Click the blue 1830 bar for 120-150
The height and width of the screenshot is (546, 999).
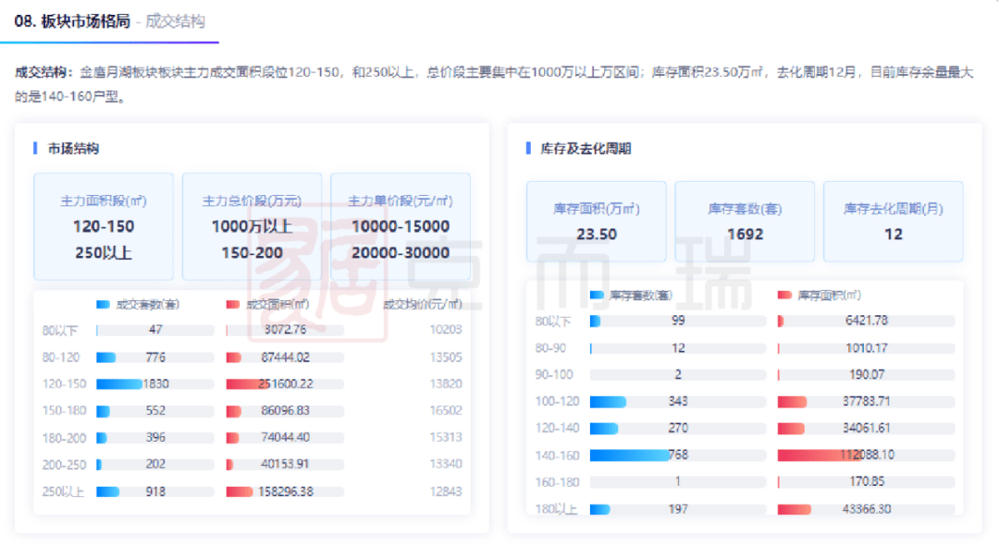click(119, 384)
